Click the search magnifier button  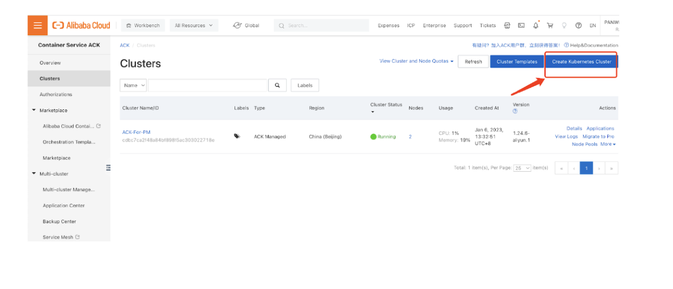[x=277, y=86]
